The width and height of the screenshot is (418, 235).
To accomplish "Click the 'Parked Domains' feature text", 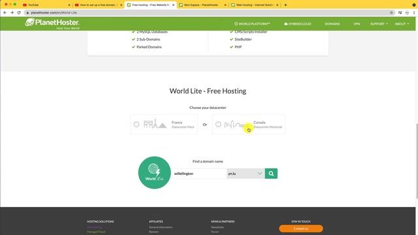I will [149, 47].
